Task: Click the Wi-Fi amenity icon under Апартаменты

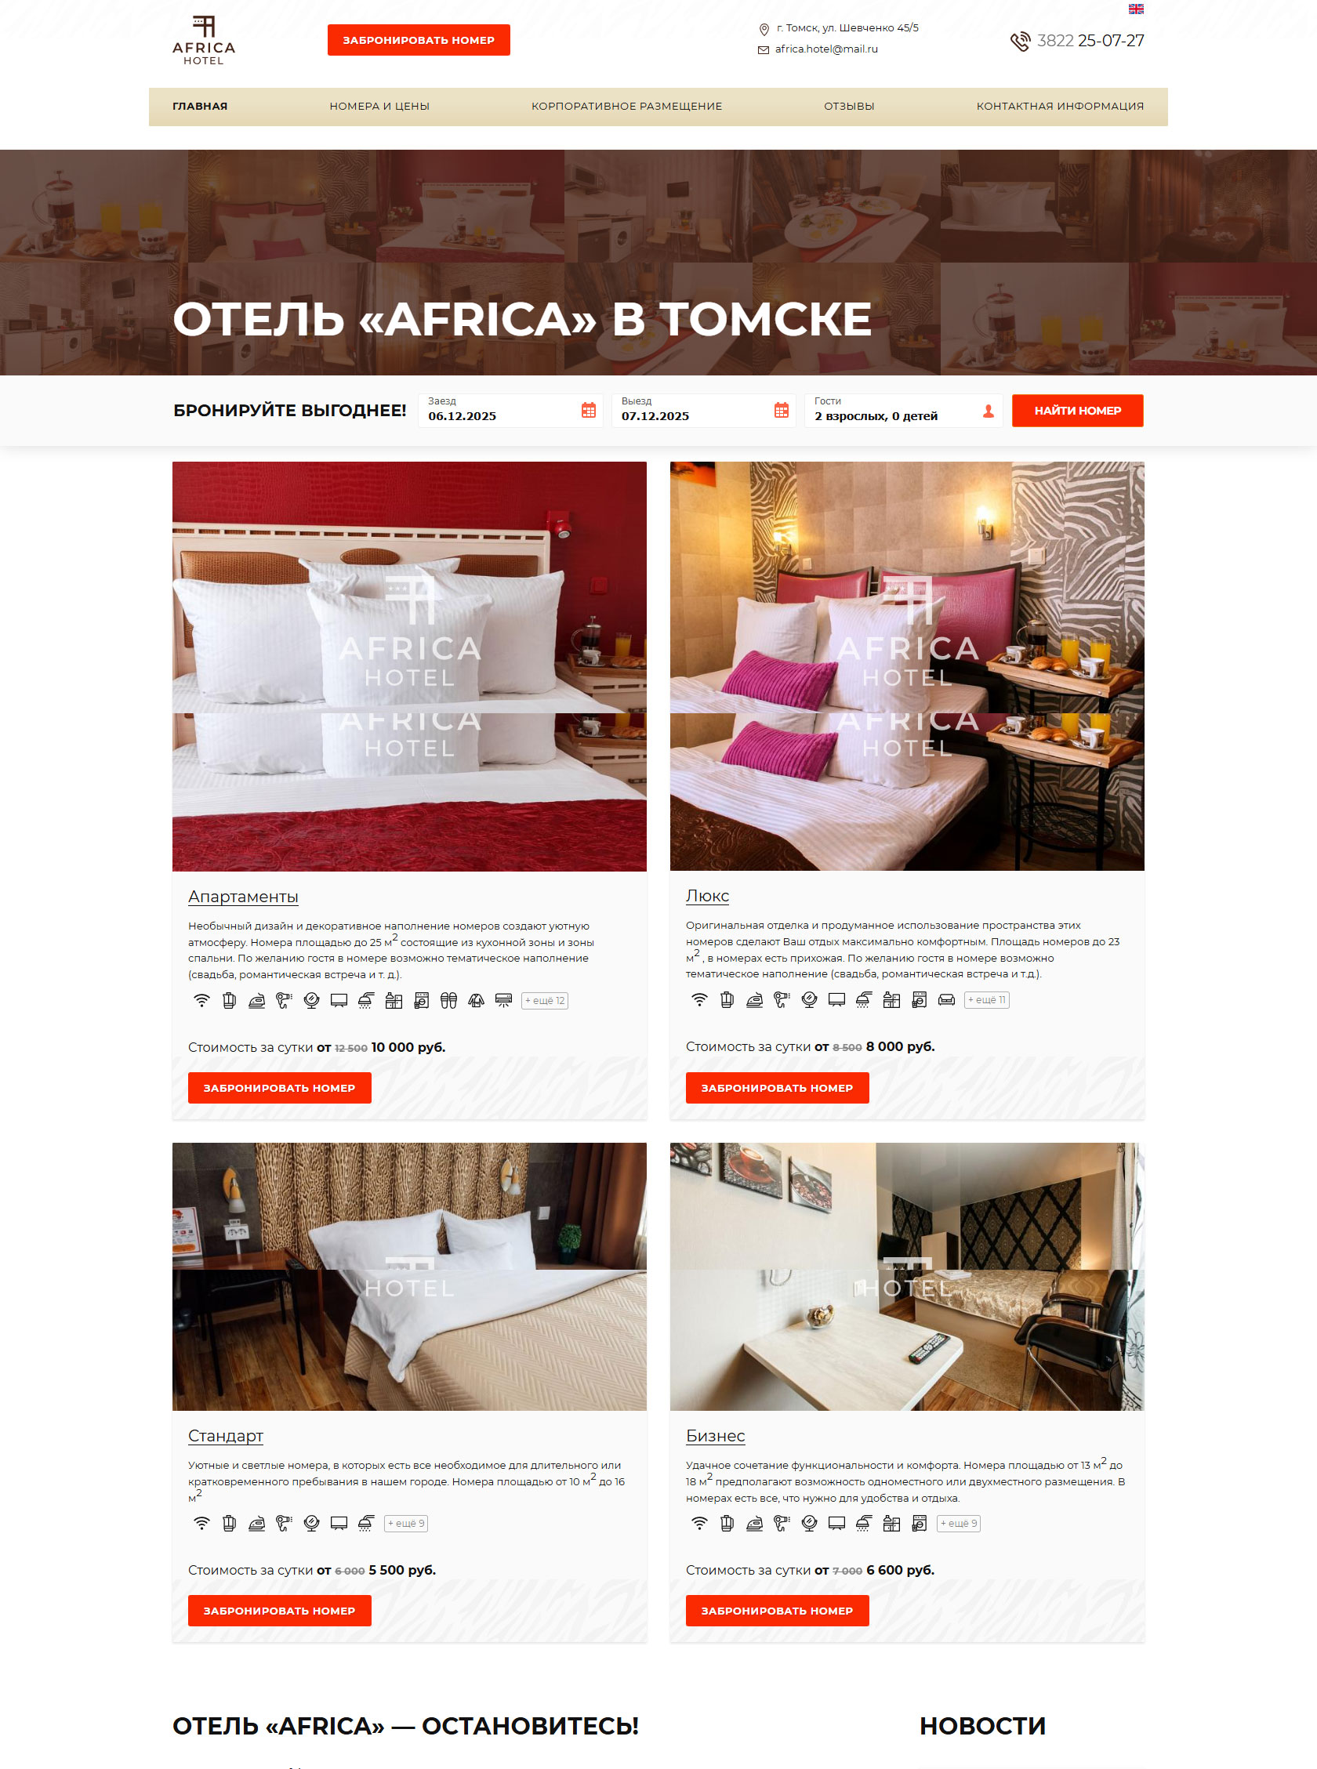Action: pyautogui.click(x=201, y=1000)
